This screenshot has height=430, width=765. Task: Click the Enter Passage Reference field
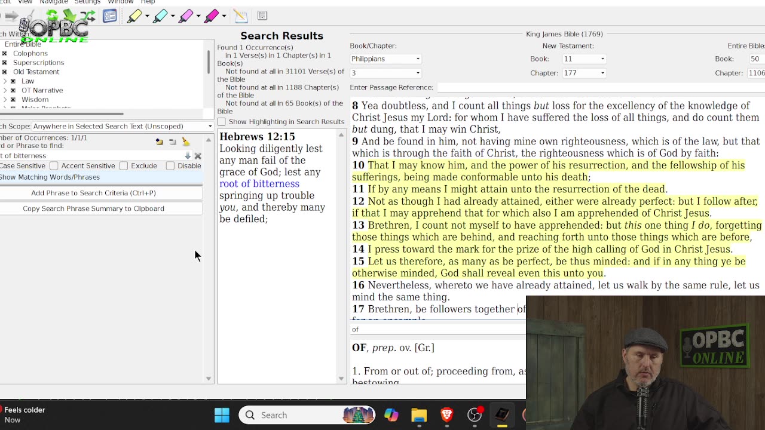click(x=601, y=88)
